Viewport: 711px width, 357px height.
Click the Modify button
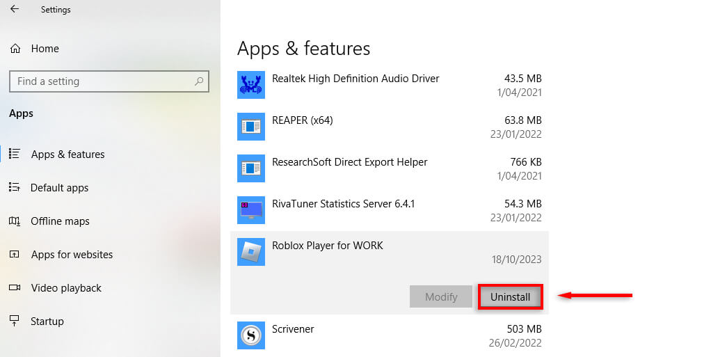point(441,297)
